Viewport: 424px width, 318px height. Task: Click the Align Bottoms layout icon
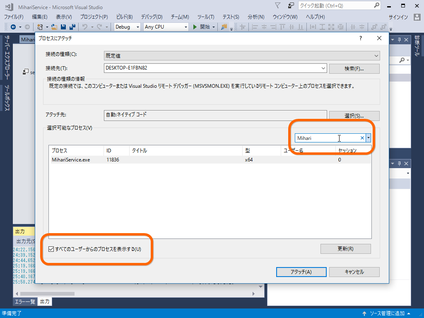tap(301, 27)
